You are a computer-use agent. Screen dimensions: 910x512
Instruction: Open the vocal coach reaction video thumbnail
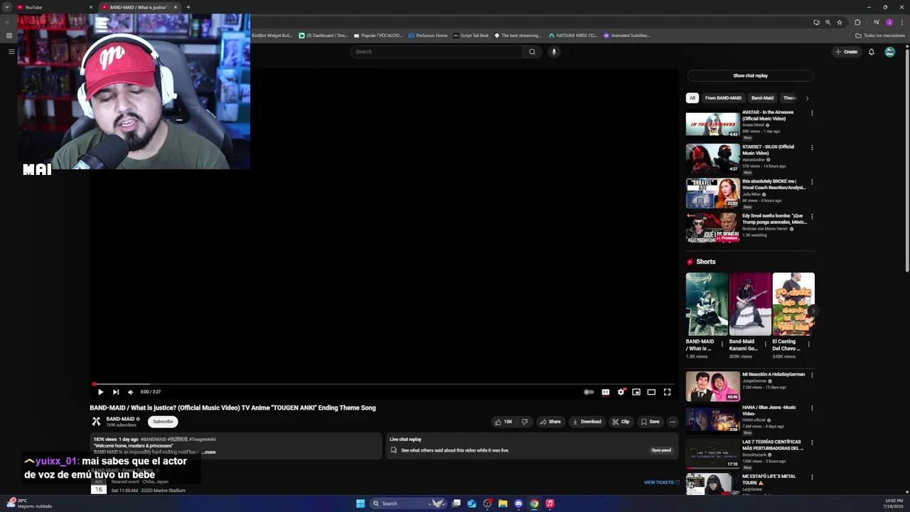click(712, 193)
